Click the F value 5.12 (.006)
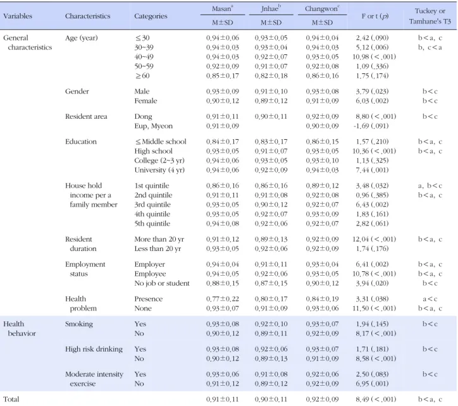The width and height of the screenshot is (458, 406). coord(372,47)
